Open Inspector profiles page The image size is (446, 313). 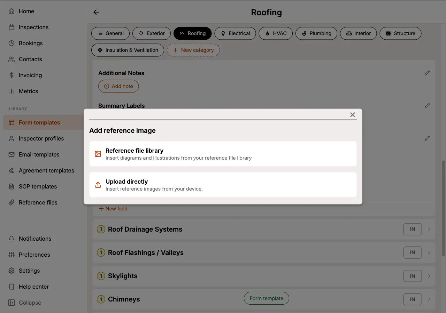tap(43, 138)
